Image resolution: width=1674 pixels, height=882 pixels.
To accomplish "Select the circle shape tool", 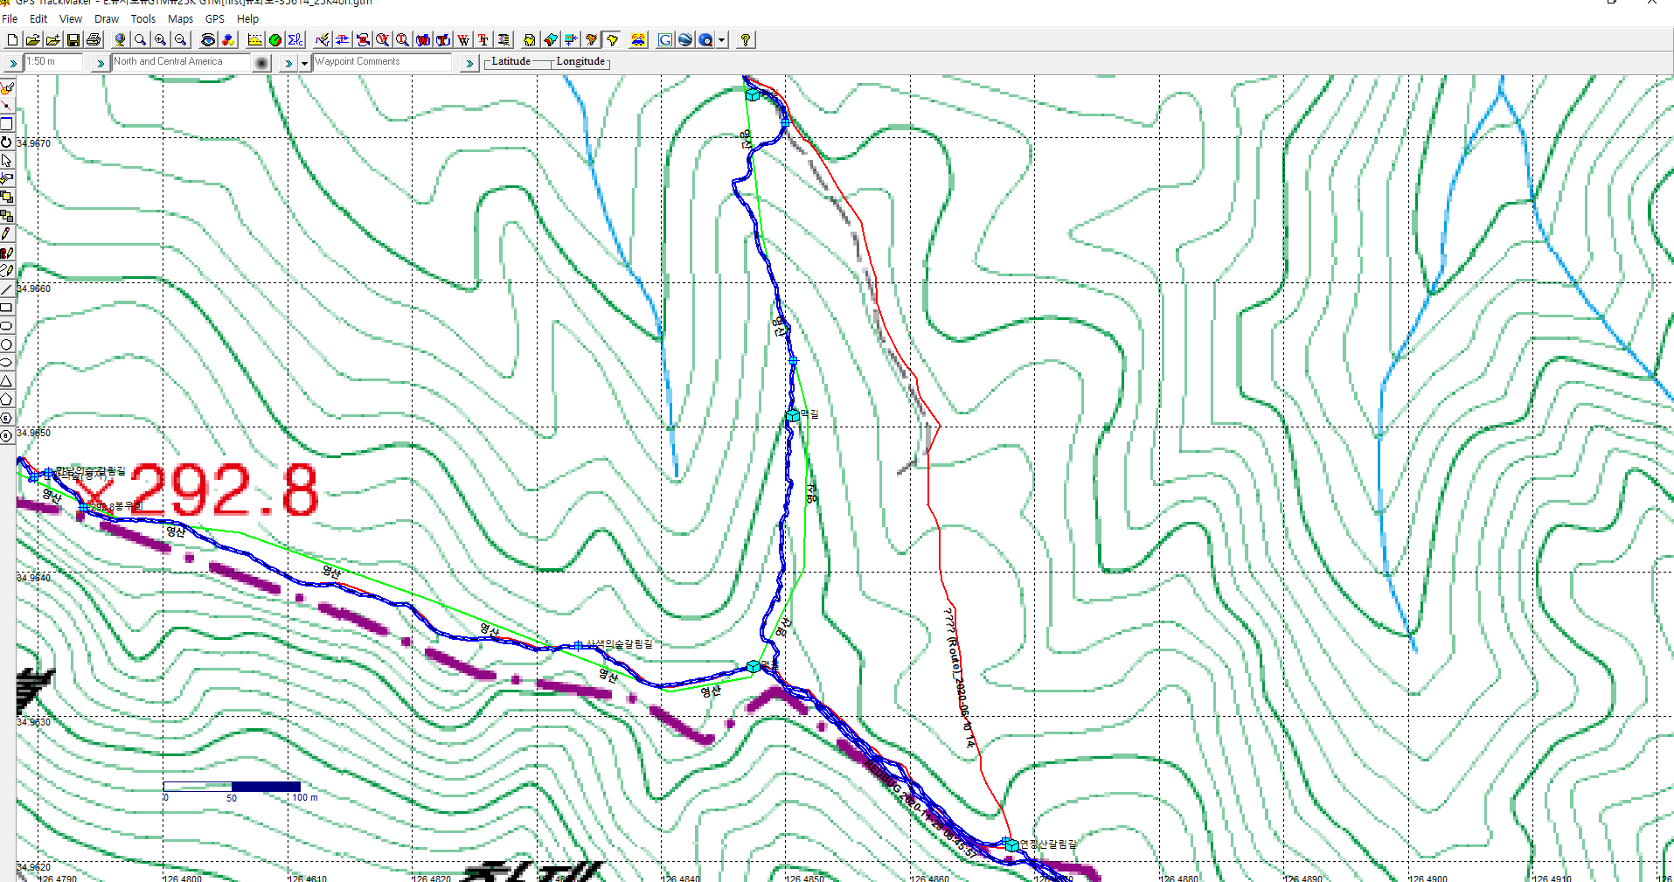I will (x=7, y=344).
